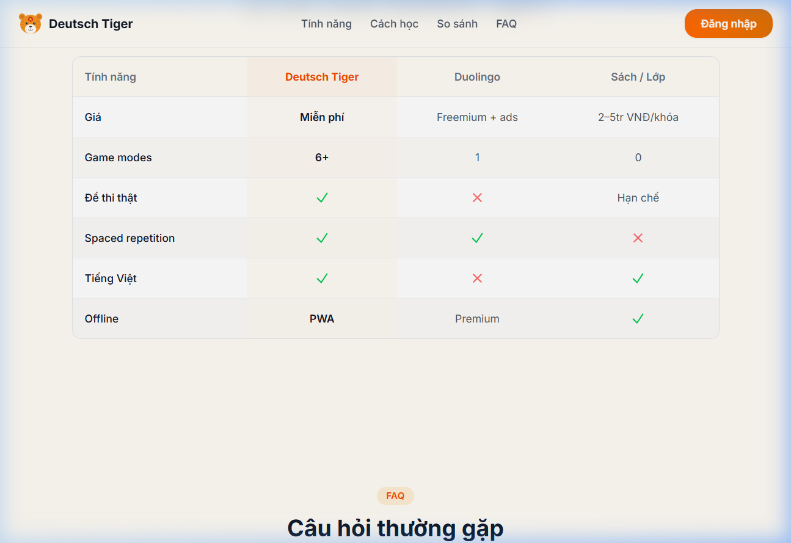
Task: Click the Đề thi thật row label
Action: point(111,198)
